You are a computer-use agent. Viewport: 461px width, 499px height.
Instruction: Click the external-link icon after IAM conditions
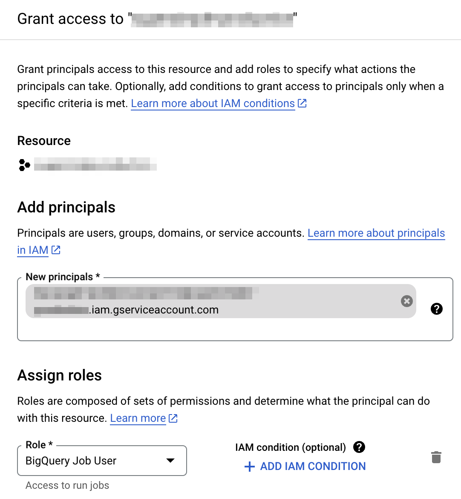pos(302,103)
